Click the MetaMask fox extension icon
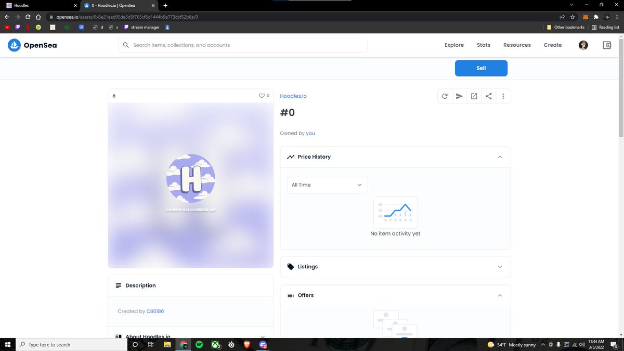The width and height of the screenshot is (624, 351). [585, 17]
